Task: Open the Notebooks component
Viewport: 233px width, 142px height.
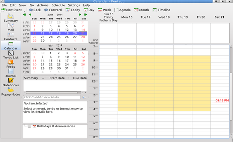Action: pyautogui.click(x=11, y=82)
